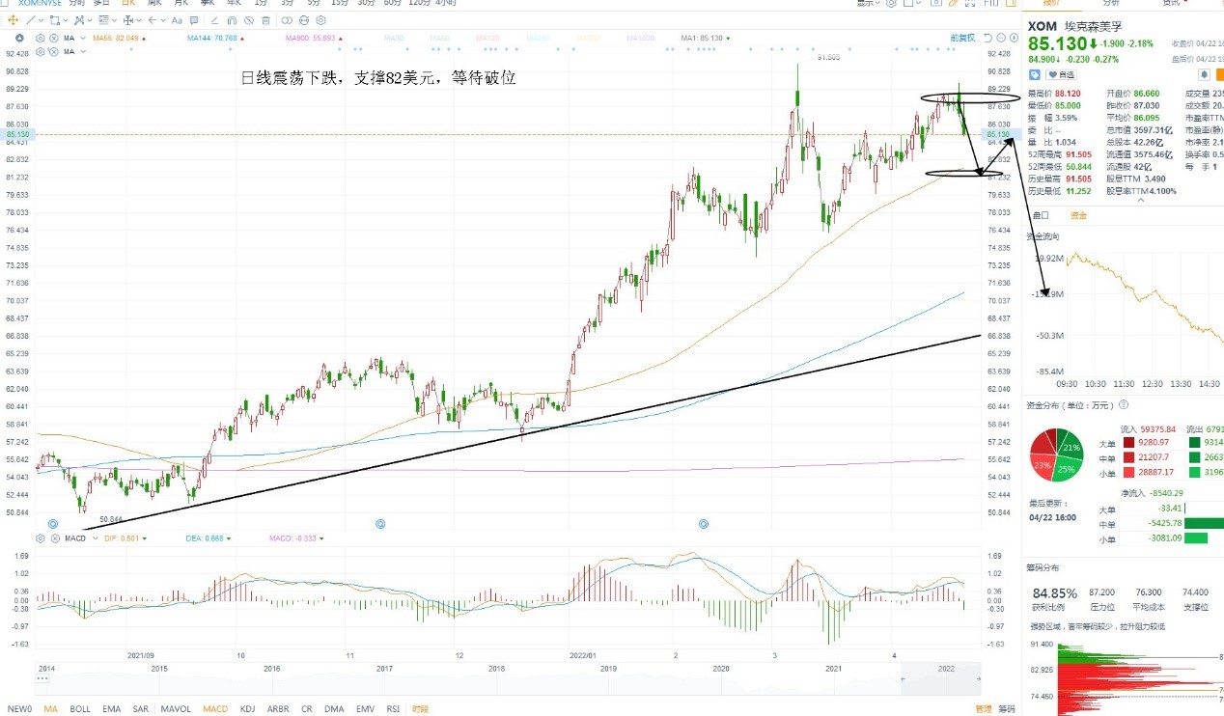Screen dimensions: 1224x716
Task: Toggle the SAR indicator
Action: [x=141, y=708]
